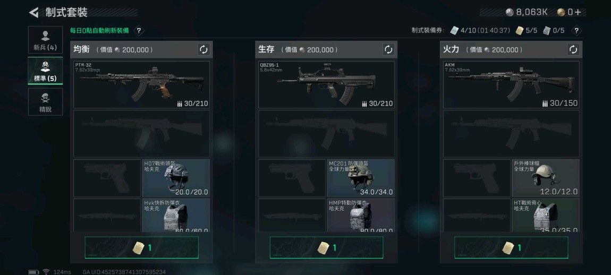This screenshot has height=275, width=611.
Task: Inspect the PTR-32 rifle slot
Action: point(141,84)
